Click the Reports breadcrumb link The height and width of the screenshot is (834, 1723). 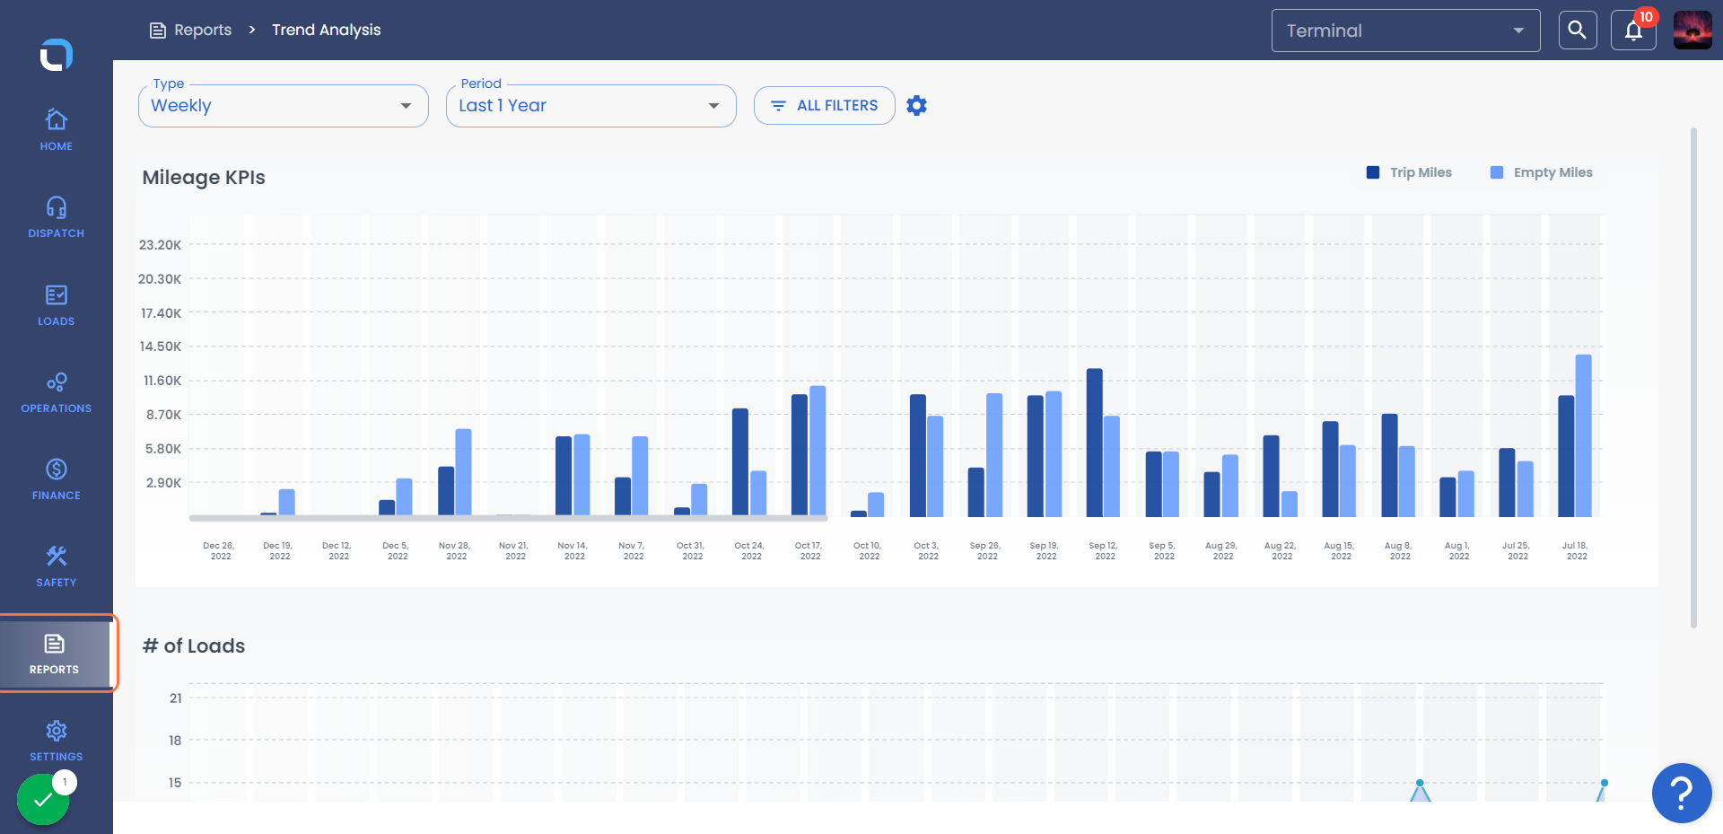[203, 31]
